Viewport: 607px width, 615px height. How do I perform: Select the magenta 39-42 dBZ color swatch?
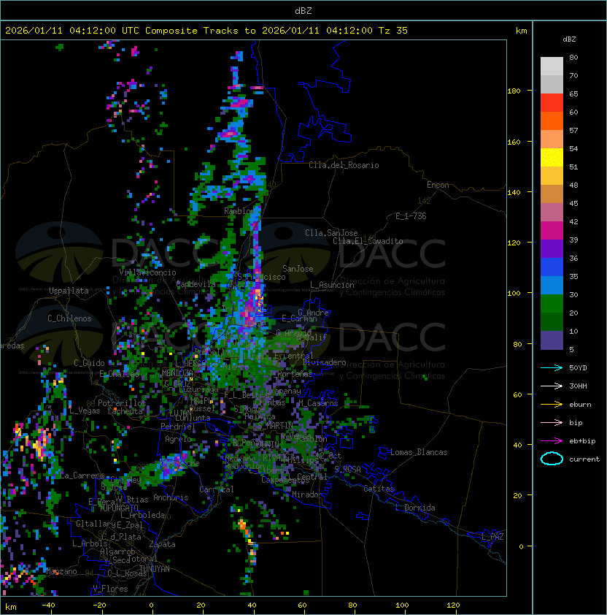(552, 231)
